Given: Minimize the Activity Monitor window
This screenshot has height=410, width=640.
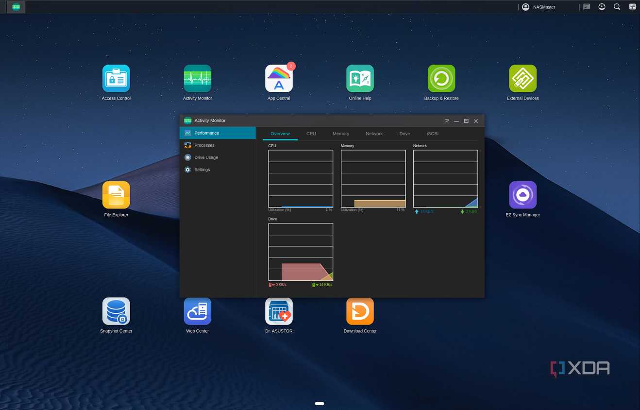Looking at the screenshot, I should tap(456, 121).
